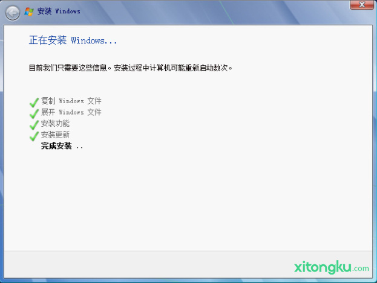Viewport: 377px width, 283px height.
Task: Click the Windows flag logo icon
Action: click(29, 11)
